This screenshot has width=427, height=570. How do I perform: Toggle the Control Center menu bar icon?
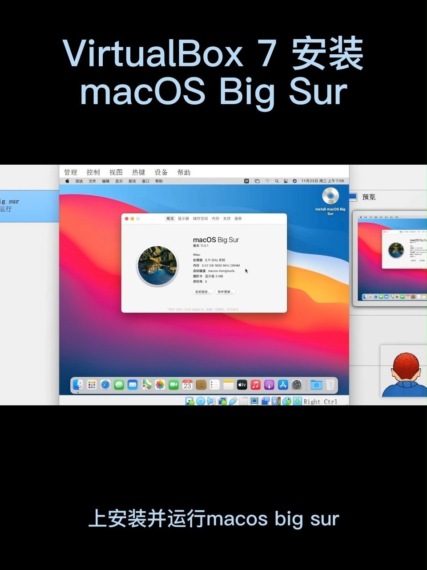click(286, 181)
